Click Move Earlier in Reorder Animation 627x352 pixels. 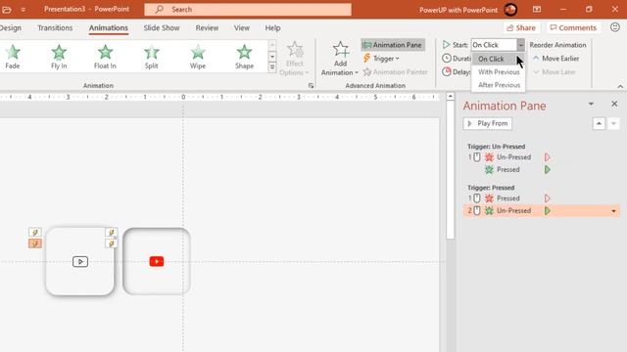pyautogui.click(x=555, y=59)
